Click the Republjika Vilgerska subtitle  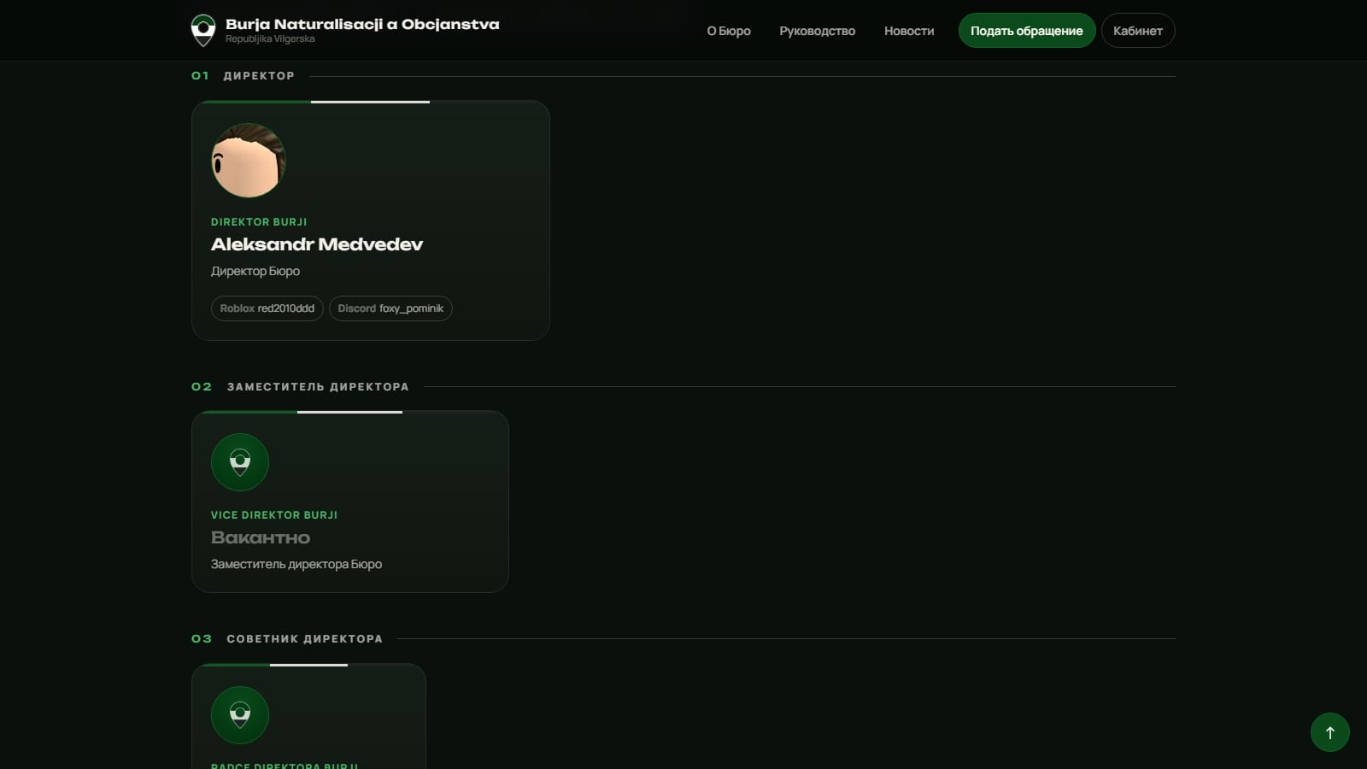click(x=270, y=39)
